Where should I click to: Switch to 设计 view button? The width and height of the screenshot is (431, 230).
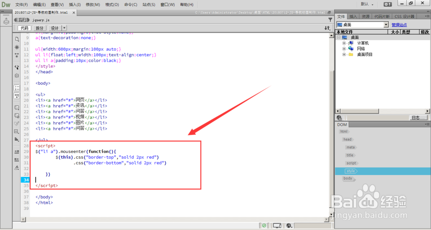pos(55,28)
